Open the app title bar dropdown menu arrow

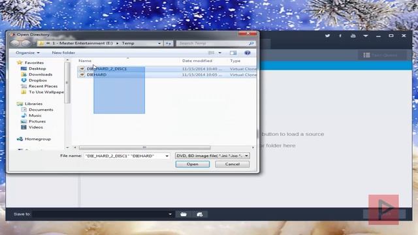point(366,35)
